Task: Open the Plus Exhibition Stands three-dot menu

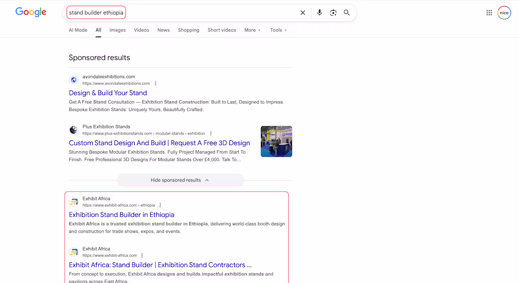Action: pyautogui.click(x=210, y=133)
